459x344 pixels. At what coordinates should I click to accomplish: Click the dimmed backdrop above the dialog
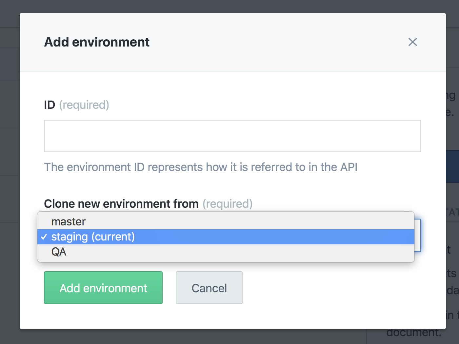[229, 6]
